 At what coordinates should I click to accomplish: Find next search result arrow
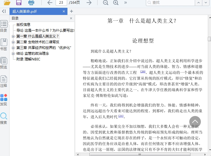(x=206, y=3)
